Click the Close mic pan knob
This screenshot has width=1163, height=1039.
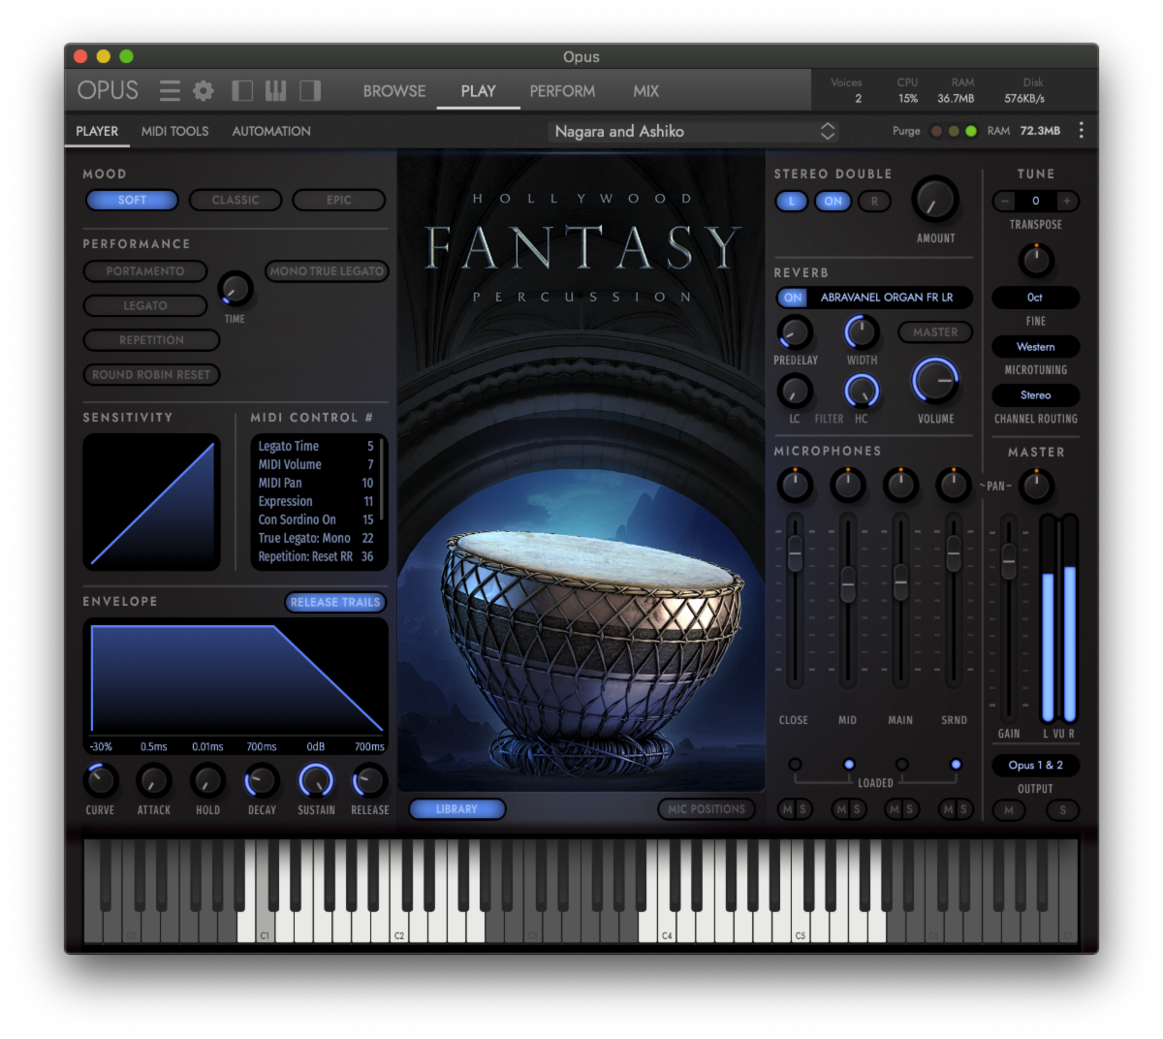tap(795, 485)
